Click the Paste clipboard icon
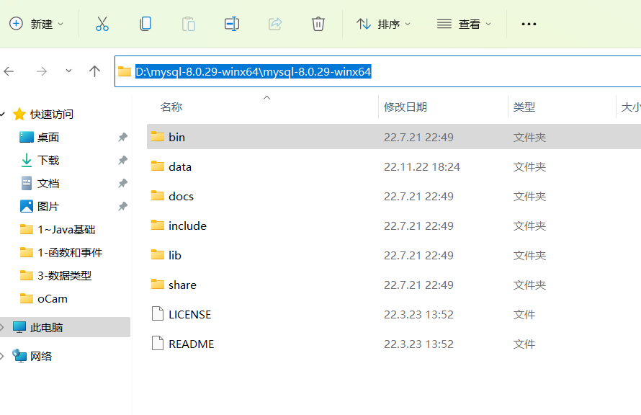Viewport: 641px width, 415px height. (x=189, y=24)
